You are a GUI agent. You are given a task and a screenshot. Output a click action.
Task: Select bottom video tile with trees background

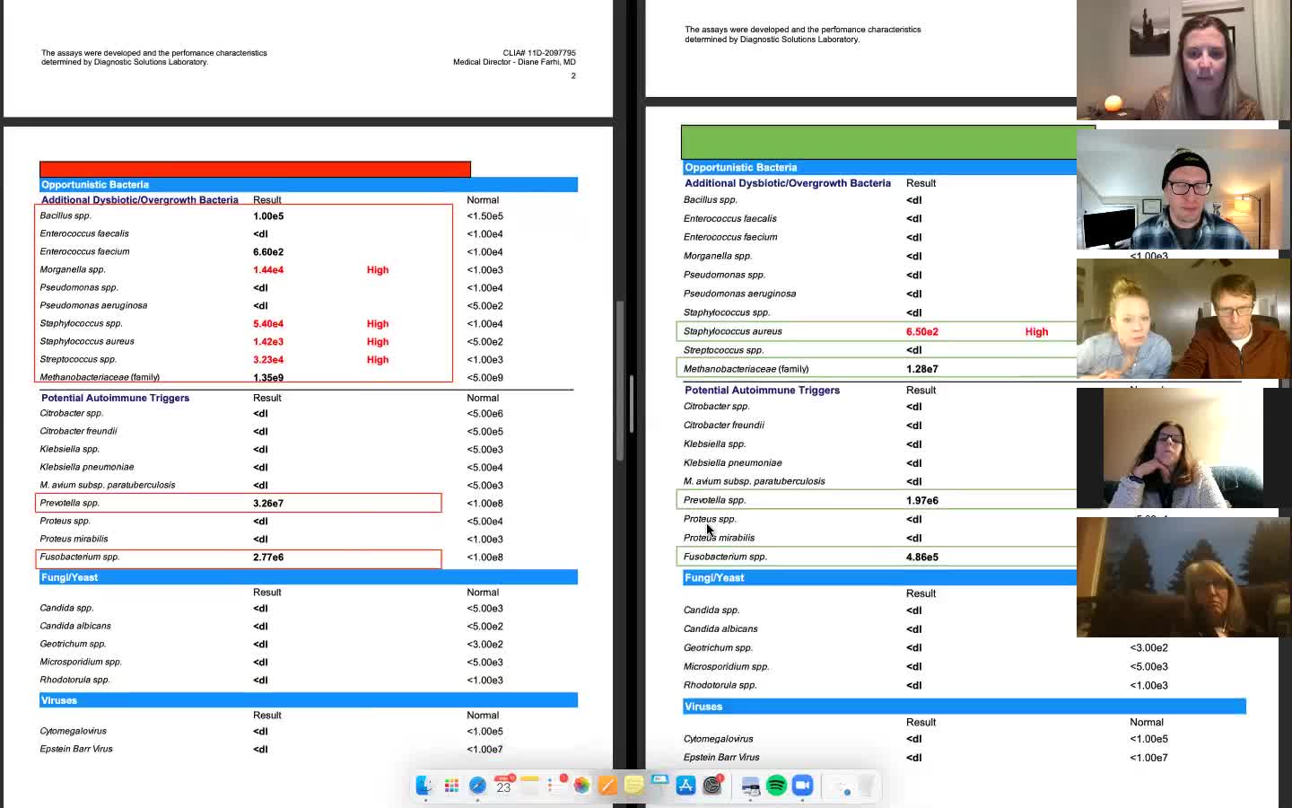[x=1183, y=577]
